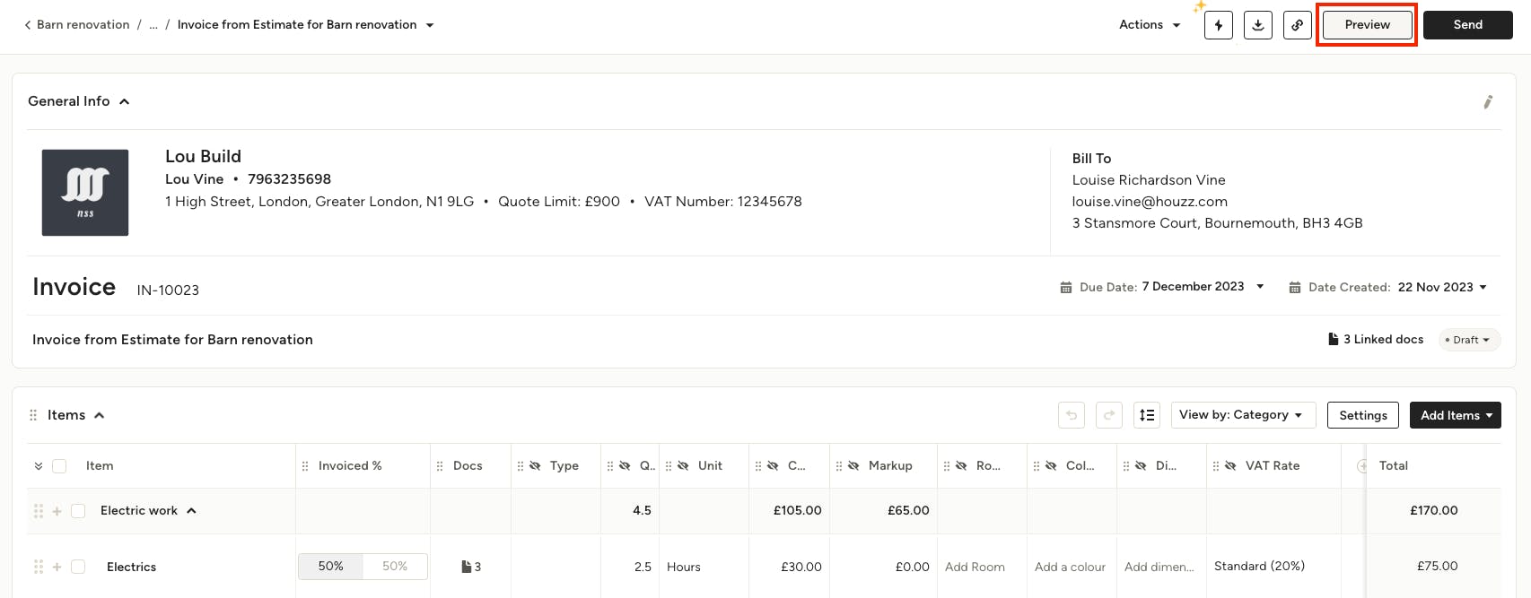Image resolution: width=1531 pixels, height=598 pixels.
Task: Click the louise.vine@houzz.com email
Action: (x=1150, y=202)
